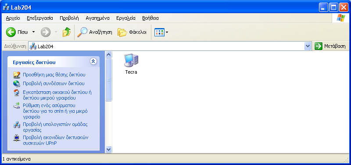
Task: Click the workgroup computers icon
Action: click(17, 125)
